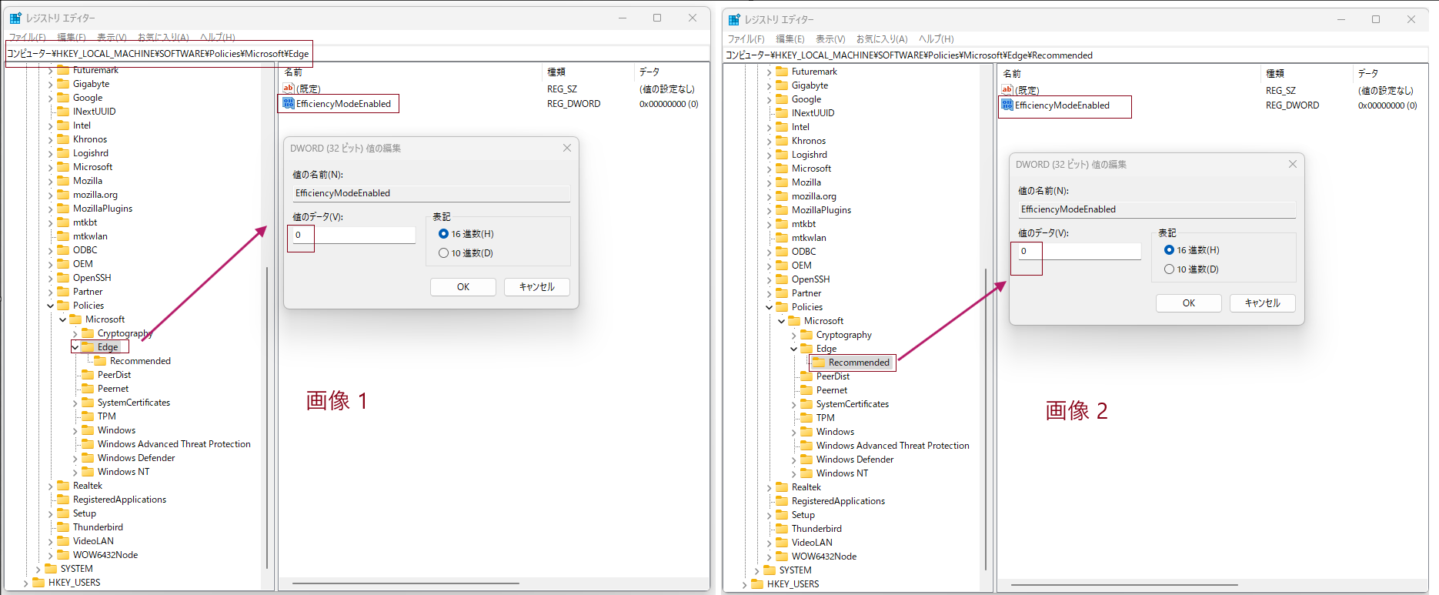Click OK in left DWORD dialog
The width and height of the screenshot is (1439, 595).
(463, 287)
